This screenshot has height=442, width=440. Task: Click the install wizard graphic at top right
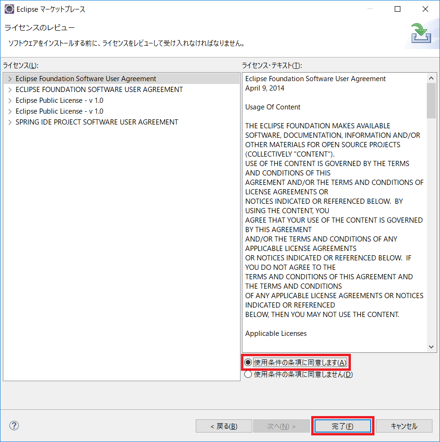pyautogui.click(x=421, y=32)
